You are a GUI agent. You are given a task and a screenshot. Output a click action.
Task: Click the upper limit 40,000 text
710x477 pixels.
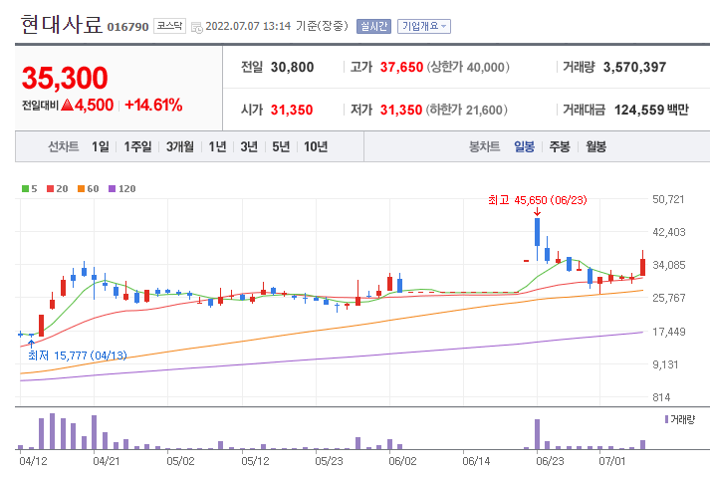[468, 67]
